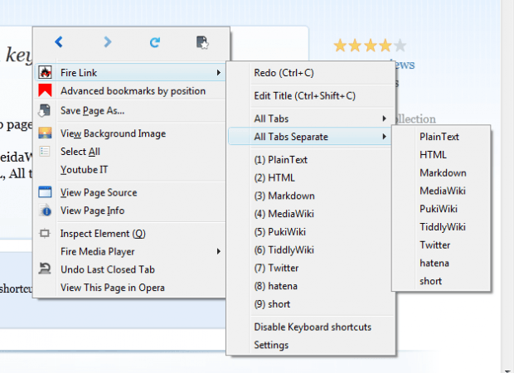Click the Bookmark This Page icon
The height and width of the screenshot is (373, 514).
[x=202, y=42]
